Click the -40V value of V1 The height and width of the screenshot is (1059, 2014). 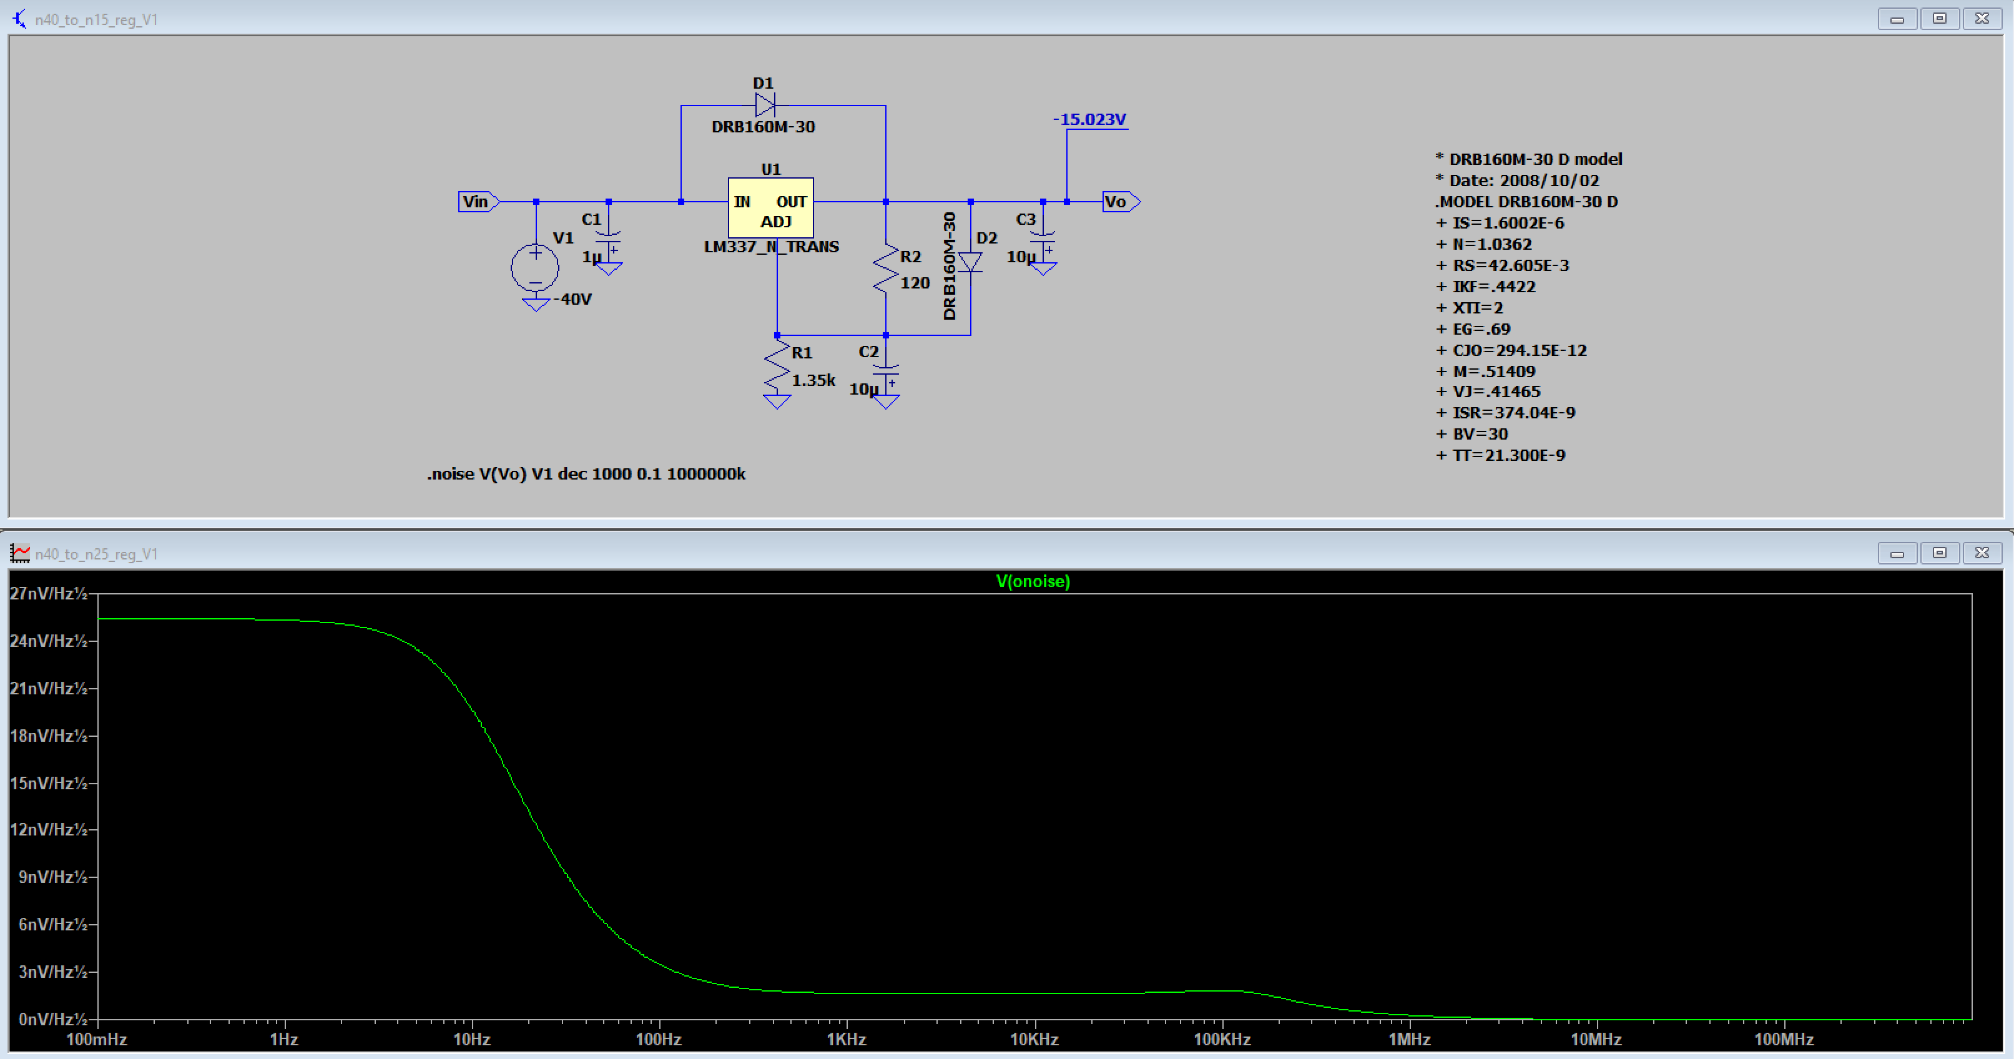coord(573,300)
